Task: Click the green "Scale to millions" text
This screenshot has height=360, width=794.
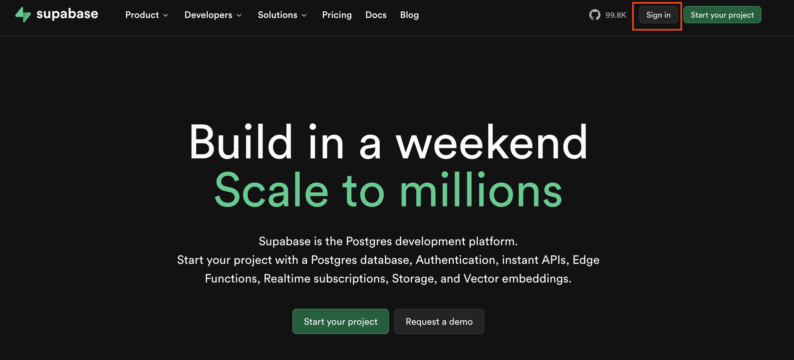Action: coord(388,190)
